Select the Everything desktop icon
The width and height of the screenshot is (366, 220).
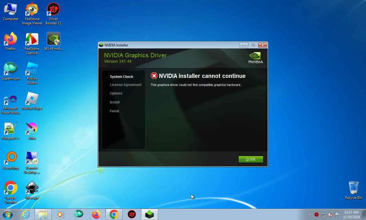point(11,161)
